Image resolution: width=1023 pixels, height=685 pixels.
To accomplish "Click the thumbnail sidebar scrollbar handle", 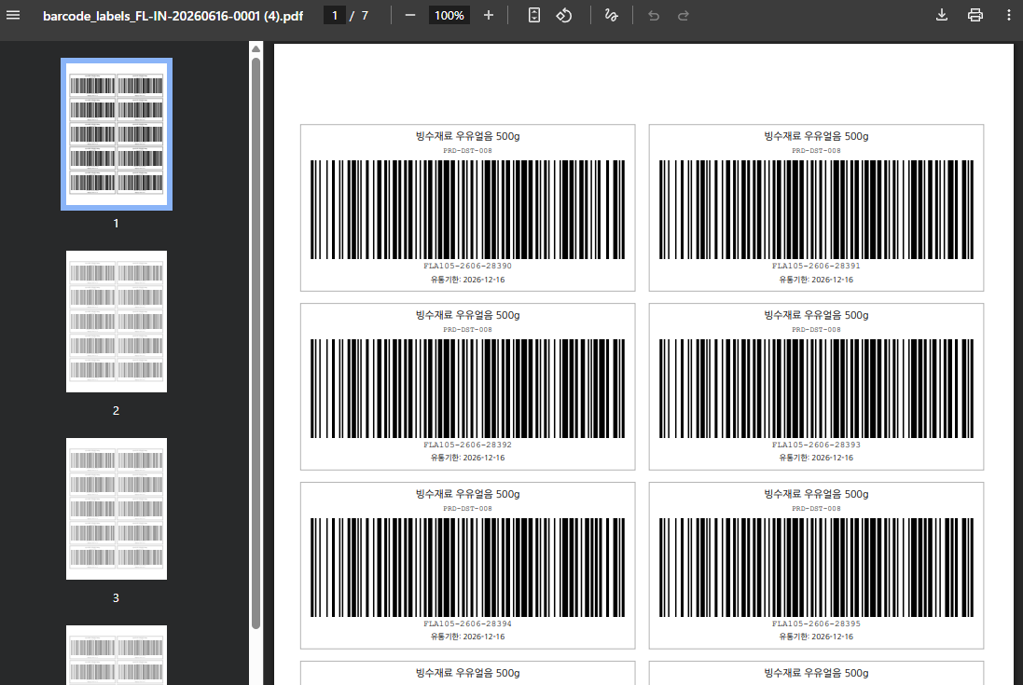I will [256, 344].
